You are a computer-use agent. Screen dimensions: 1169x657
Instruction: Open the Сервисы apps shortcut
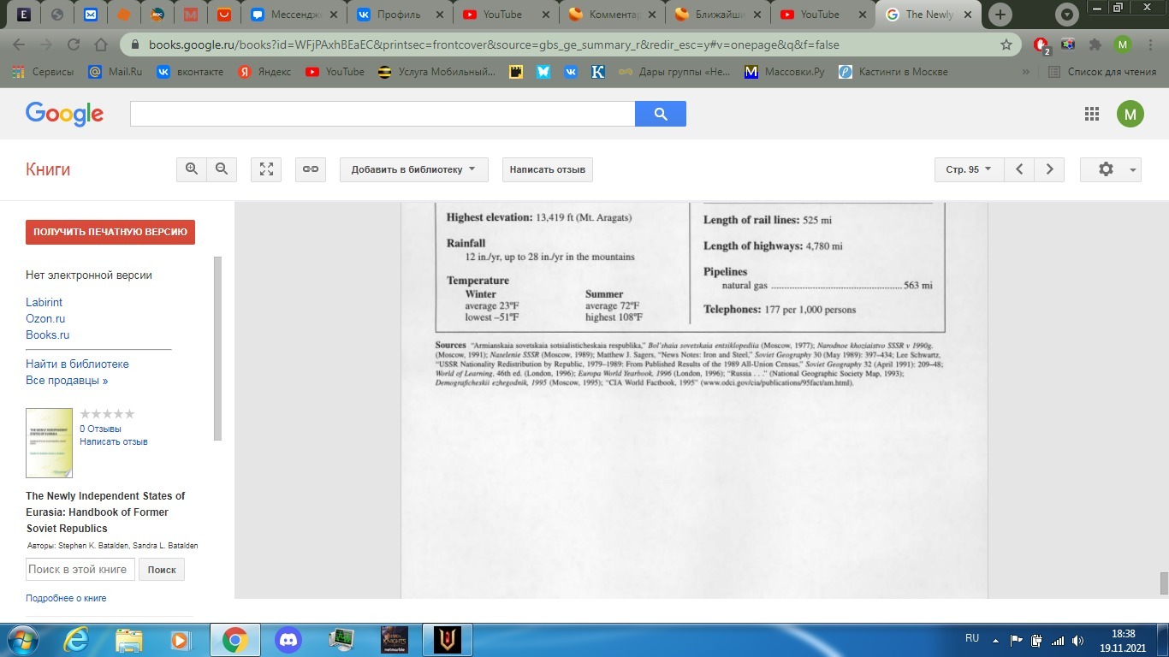pos(43,72)
